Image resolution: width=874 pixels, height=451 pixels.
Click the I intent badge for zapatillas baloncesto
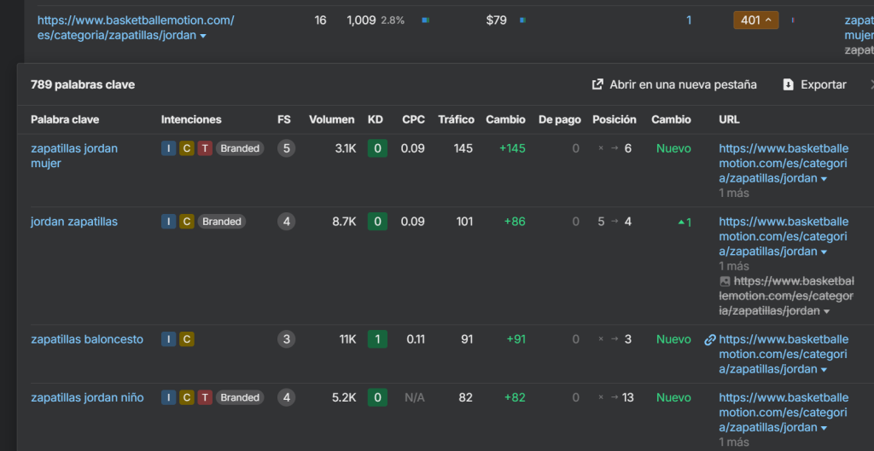point(169,339)
